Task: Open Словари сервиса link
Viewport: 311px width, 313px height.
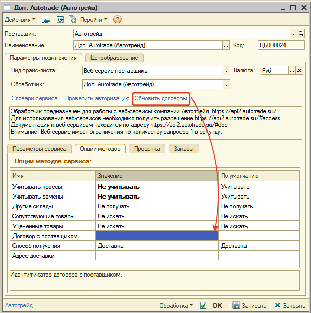Action: [34, 98]
